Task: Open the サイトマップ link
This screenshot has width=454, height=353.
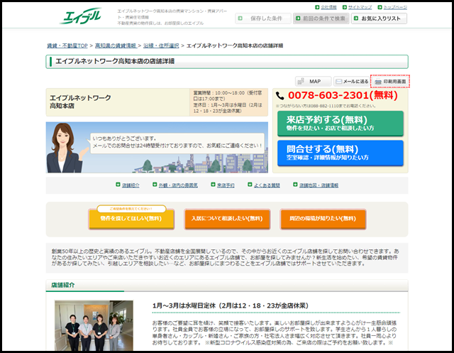Action: coord(360,7)
